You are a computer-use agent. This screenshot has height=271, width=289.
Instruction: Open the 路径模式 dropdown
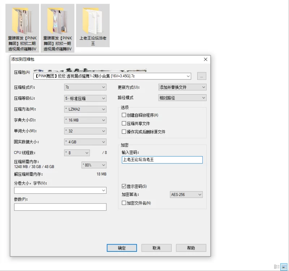[182, 98]
